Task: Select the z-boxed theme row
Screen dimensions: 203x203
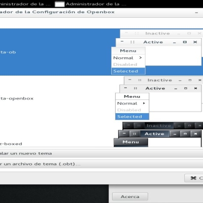Action: 101,134
